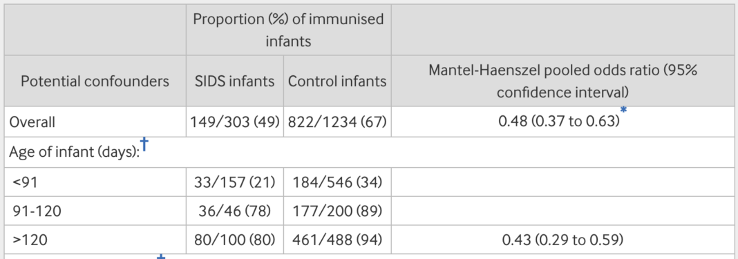Click the 184/546 (34) cell
This screenshot has height=259, width=738.
337,182
